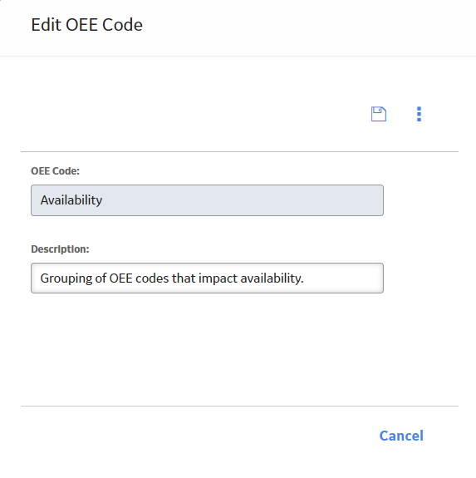
Task: Focus the Description text box
Action: 207,278
